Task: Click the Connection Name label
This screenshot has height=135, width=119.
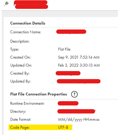Action: coord(25,32)
